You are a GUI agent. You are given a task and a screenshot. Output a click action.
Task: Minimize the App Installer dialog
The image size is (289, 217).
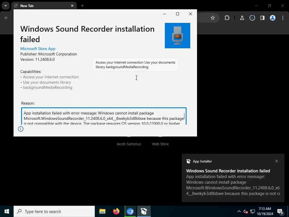click(165, 14)
